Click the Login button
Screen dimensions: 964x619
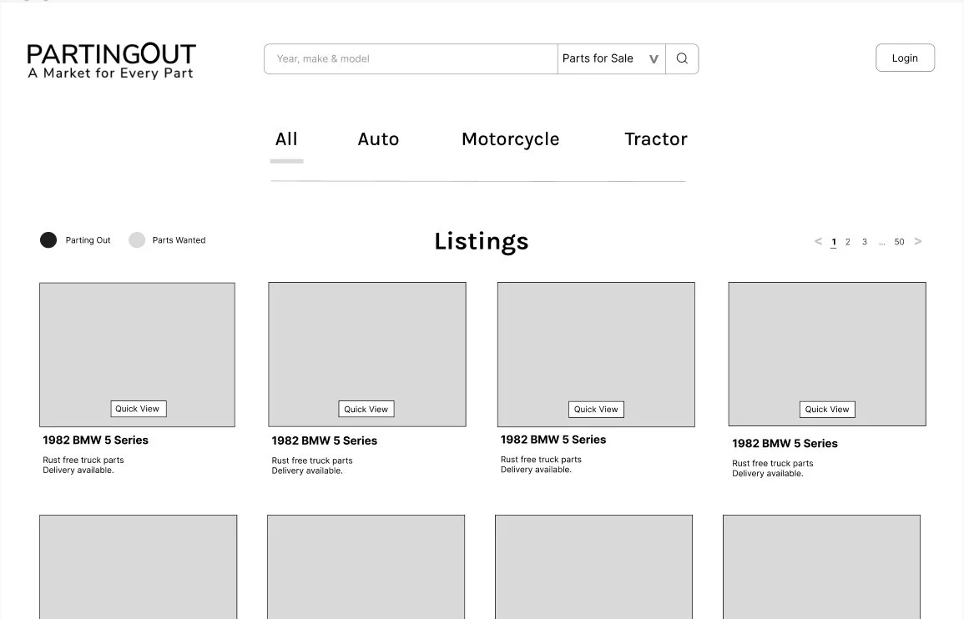[905, 58]
